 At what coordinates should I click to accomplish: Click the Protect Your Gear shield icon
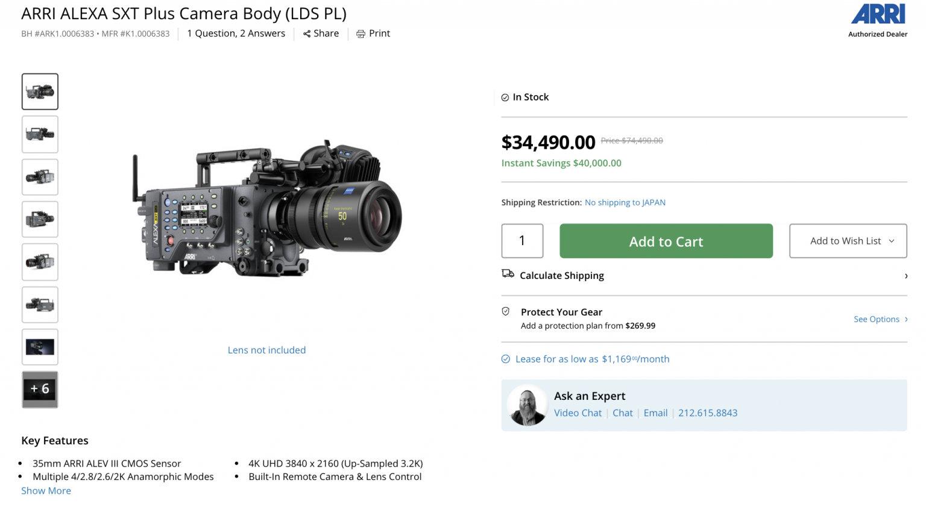pos(506,312)
